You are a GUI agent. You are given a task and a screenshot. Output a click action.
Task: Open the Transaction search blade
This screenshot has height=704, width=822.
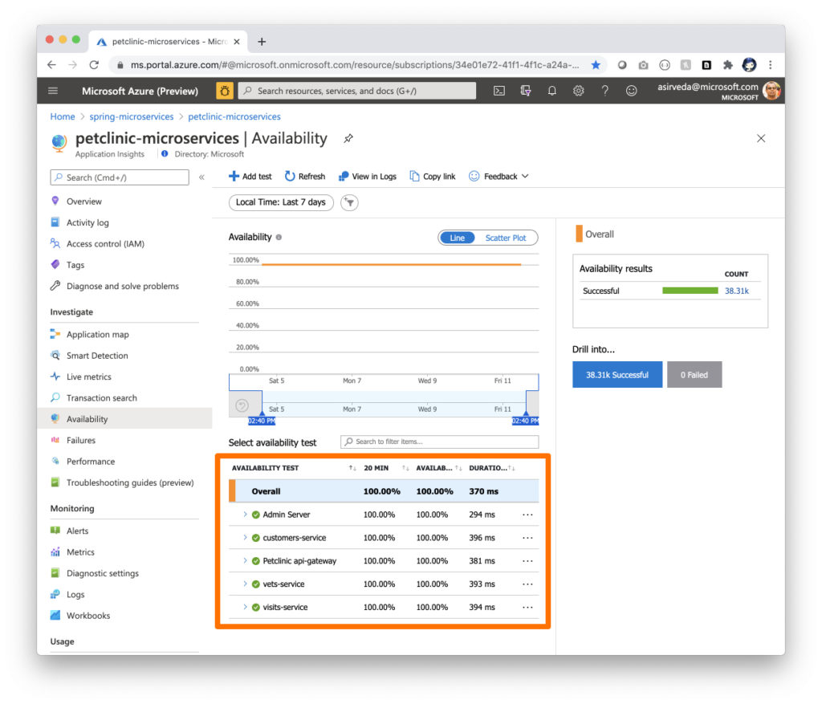click(96, 397)
